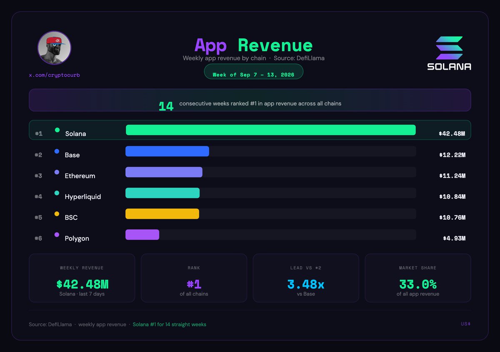Click the profile avatar with red cap

click(55, 48)
